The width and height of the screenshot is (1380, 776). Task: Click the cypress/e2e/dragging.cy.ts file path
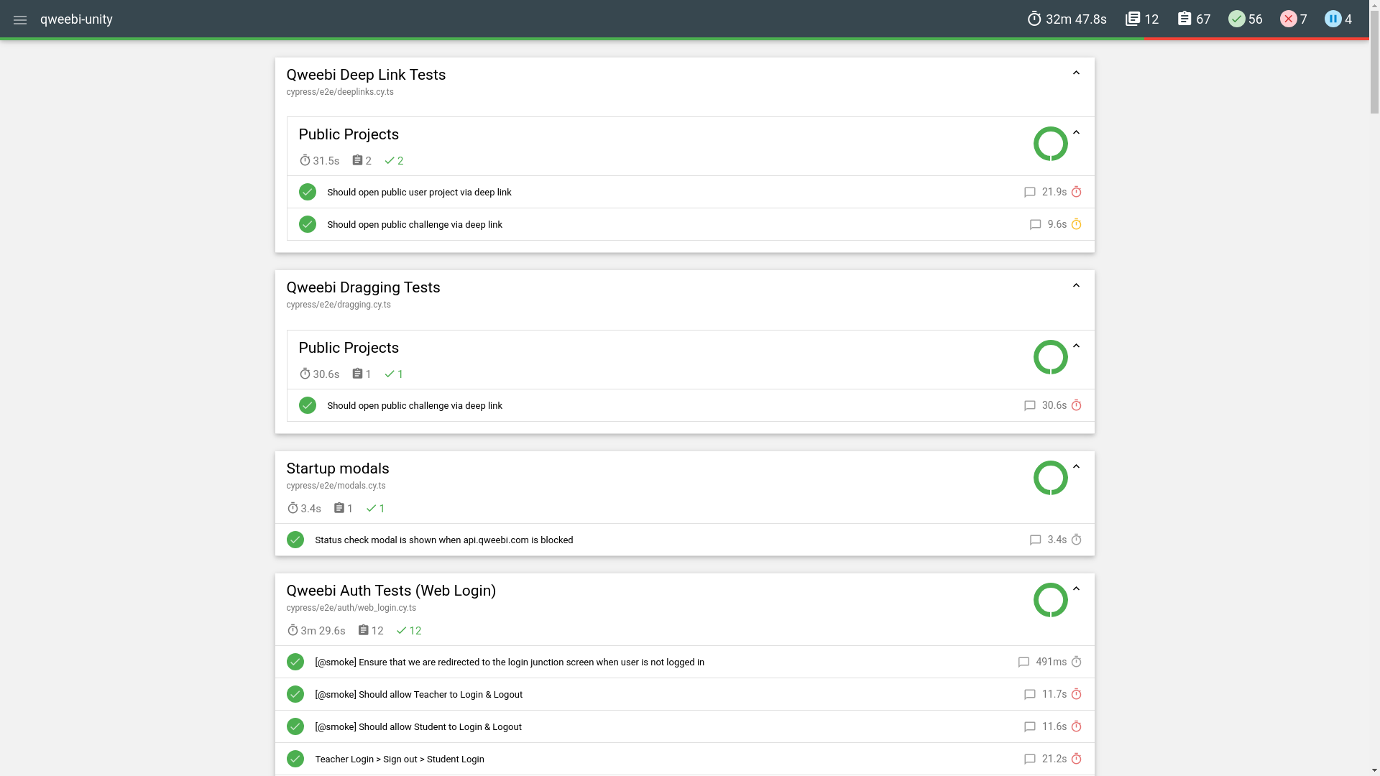[339, 305]
